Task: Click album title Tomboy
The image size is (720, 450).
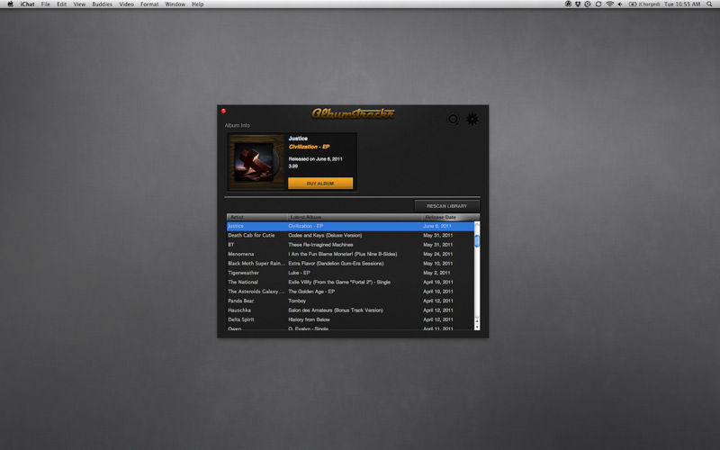Action: tap(297, 301)
